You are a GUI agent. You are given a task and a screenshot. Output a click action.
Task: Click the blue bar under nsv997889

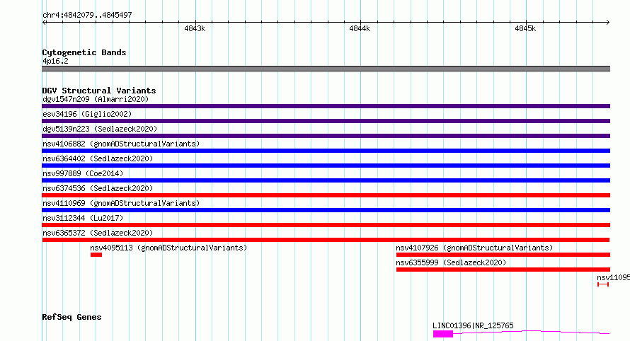pos(326,180)
